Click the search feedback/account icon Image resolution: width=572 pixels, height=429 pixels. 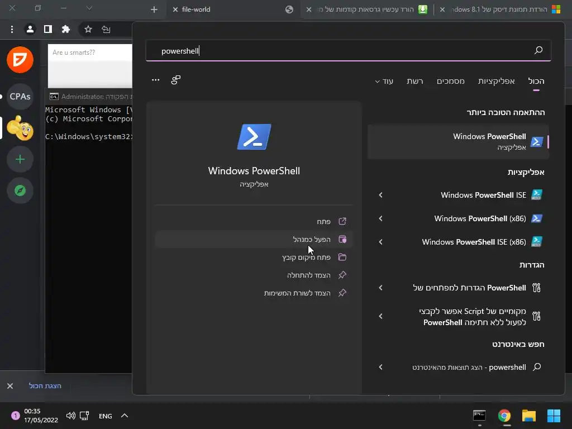(176, 80)
